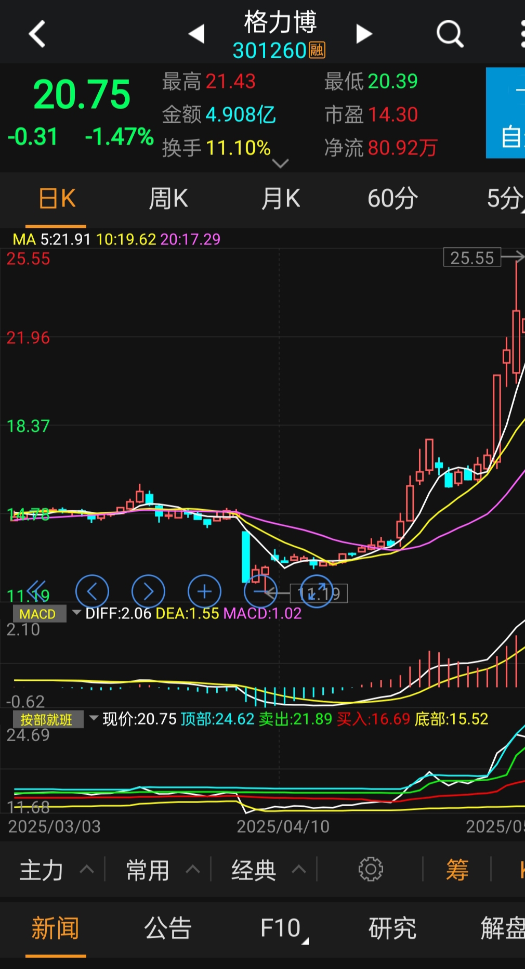Tap the stock code 301260
Screen dimensions: 525x969
pos(269,50)
